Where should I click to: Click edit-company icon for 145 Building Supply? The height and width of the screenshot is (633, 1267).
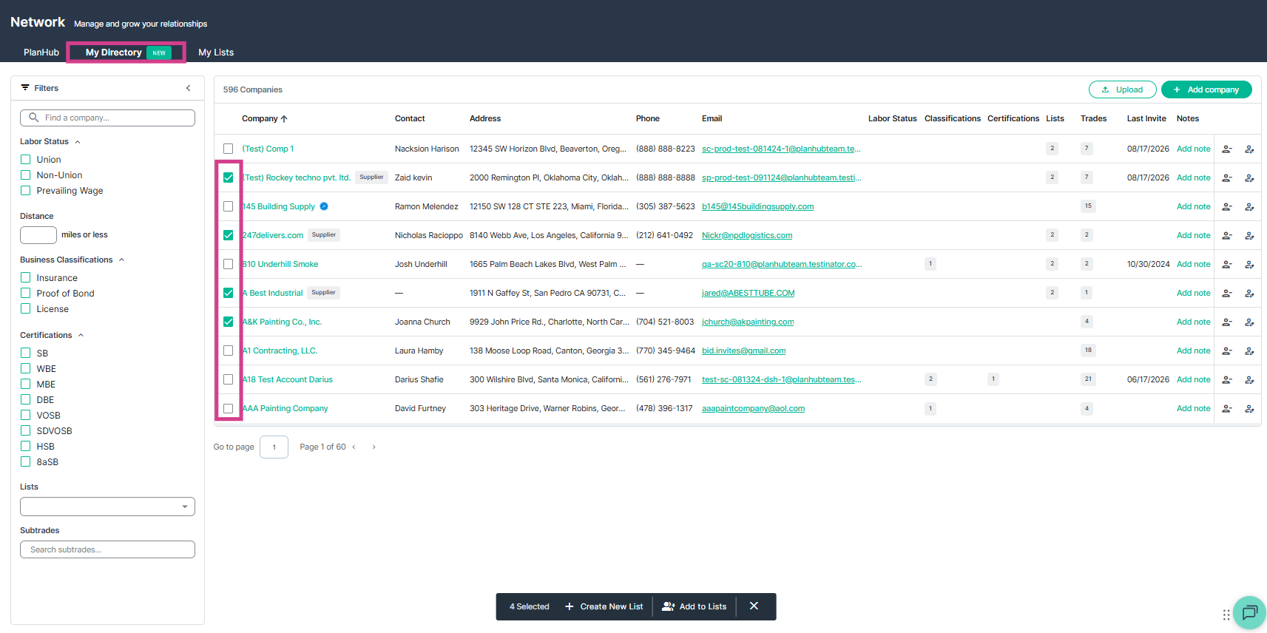pyautogui.click(x=1249, y=207)
